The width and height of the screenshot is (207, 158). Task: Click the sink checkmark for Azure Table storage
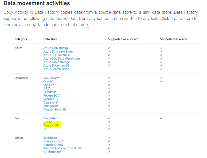pos(161,62)
